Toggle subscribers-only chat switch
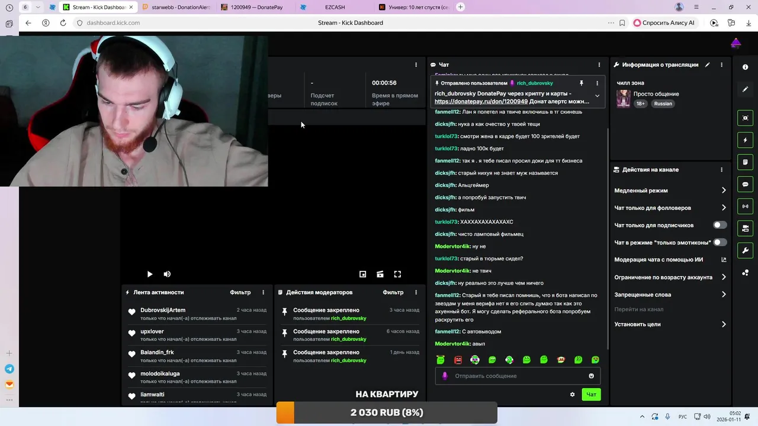Screen dimensions: 758x426 720,225
